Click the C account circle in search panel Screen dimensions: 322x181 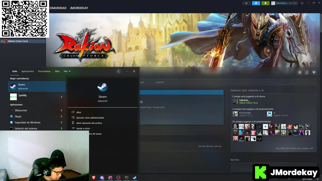(x=119, y=71)
